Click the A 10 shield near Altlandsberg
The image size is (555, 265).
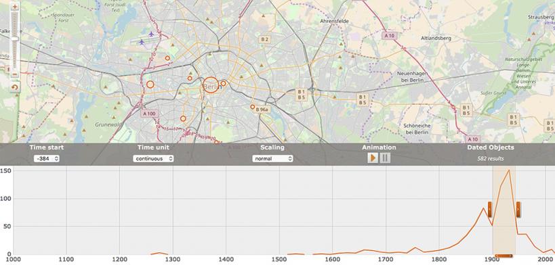(x=390, y=35)
